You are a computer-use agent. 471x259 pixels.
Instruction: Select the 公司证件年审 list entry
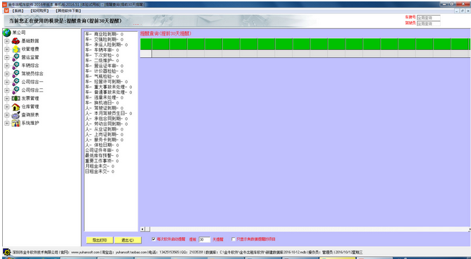(102, 150)
